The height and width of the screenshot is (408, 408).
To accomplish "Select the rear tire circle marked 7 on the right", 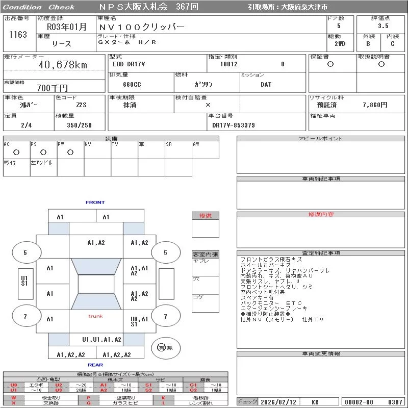I will click(x=165, y=317).
